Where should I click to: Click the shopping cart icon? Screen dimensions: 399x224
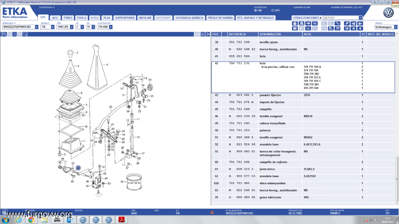point(337,29)
